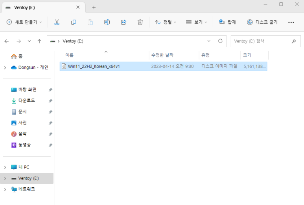Click the 디스크 굽기 button
The height and width of the screenshot is (205, 304).
tap(262, 22)
